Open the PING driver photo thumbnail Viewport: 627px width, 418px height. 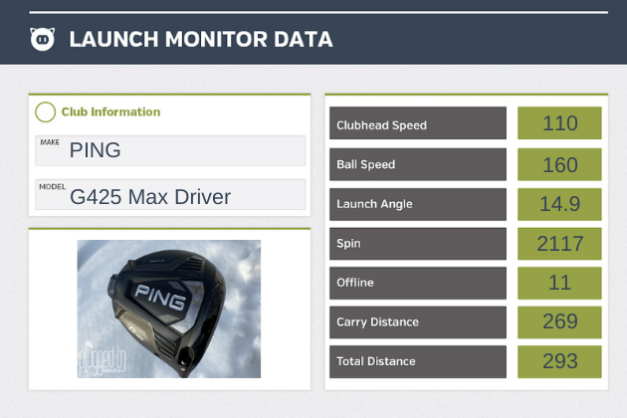pos(169,309)
